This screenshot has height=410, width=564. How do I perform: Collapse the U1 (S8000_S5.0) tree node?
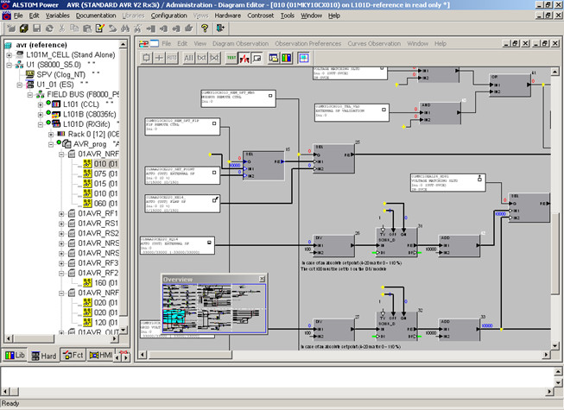tap(9, 66)
